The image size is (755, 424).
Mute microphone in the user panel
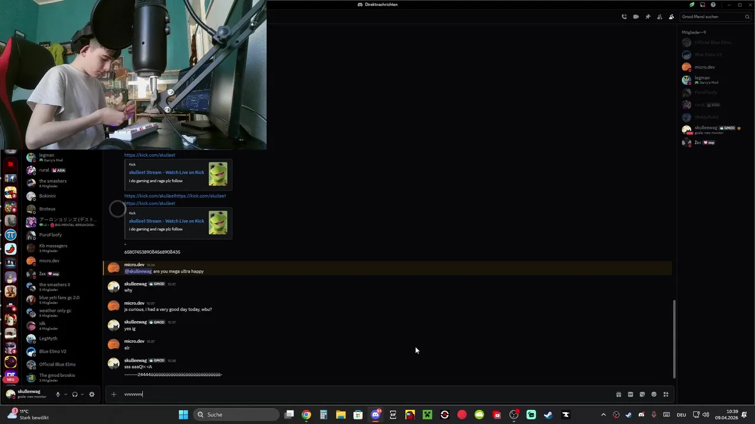58,395
